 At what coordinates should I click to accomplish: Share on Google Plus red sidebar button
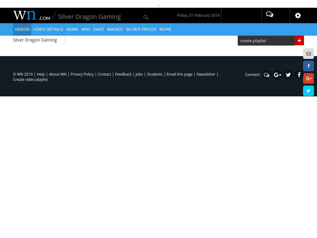308,78
